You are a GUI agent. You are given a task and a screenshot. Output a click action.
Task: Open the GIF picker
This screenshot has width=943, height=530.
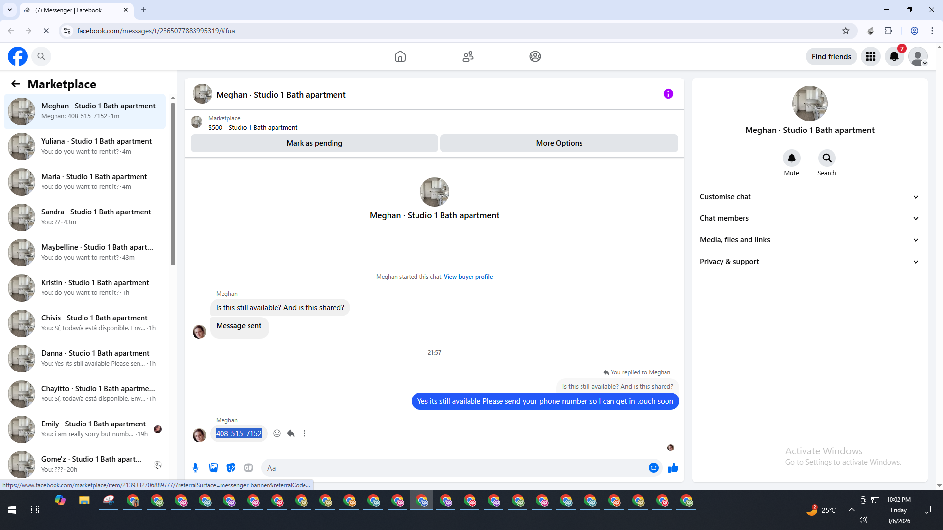coord(249,468)
